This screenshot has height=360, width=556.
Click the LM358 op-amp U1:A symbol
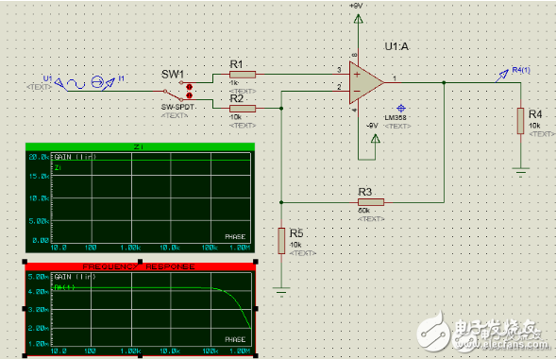[x=365, y=83]
